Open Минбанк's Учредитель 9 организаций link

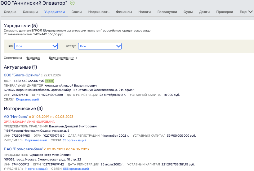[36, 140]
